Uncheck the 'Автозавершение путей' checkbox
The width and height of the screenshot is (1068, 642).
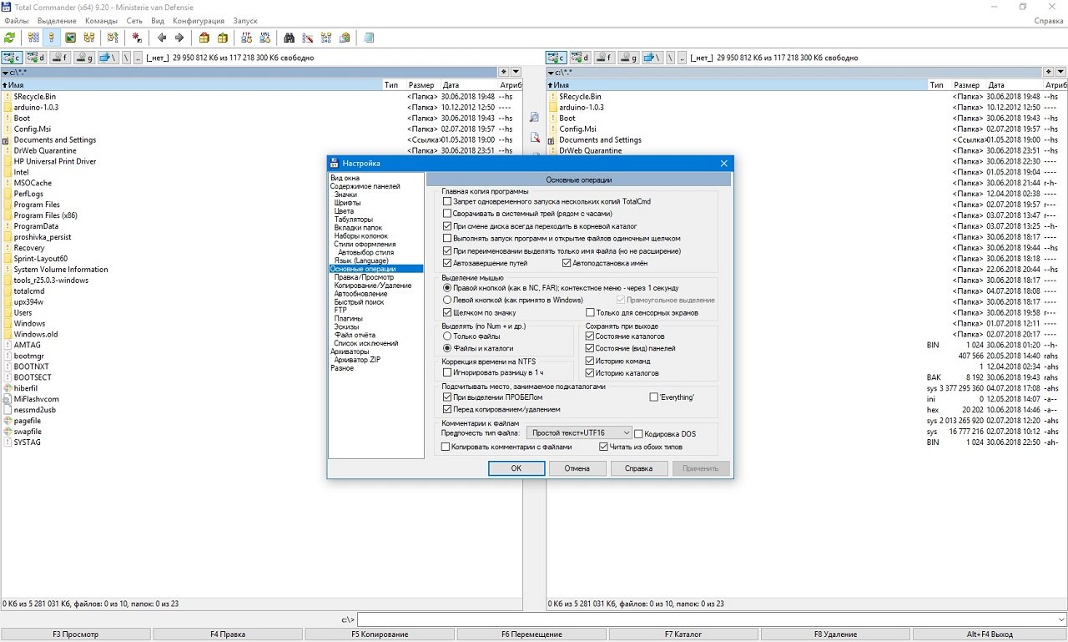tap(447, 263)
